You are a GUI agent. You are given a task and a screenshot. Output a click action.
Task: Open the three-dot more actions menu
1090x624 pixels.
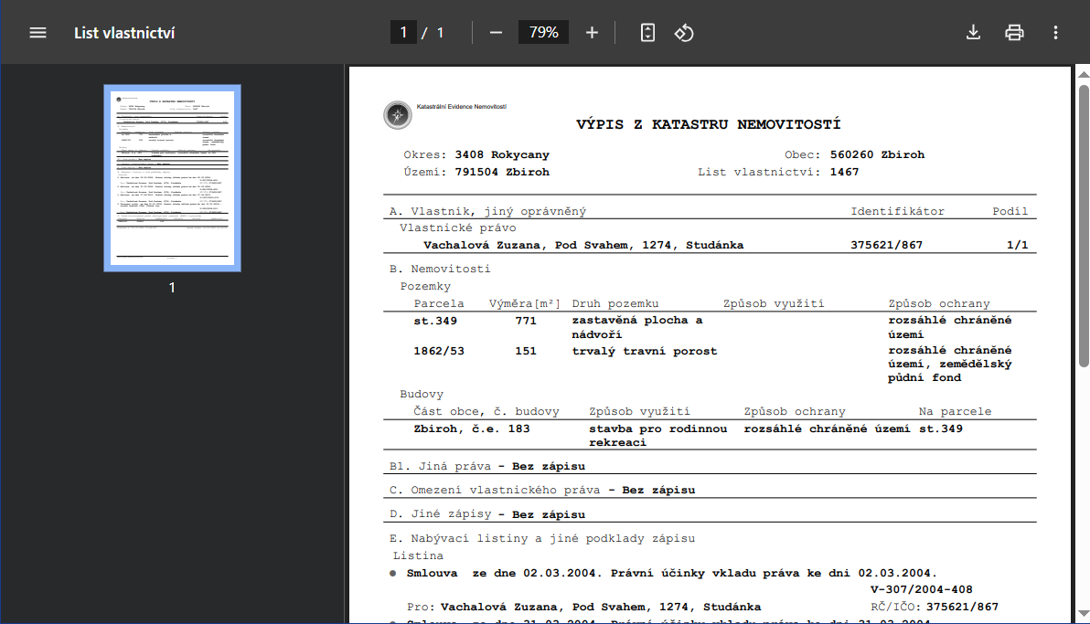(x=1055, y=32)
